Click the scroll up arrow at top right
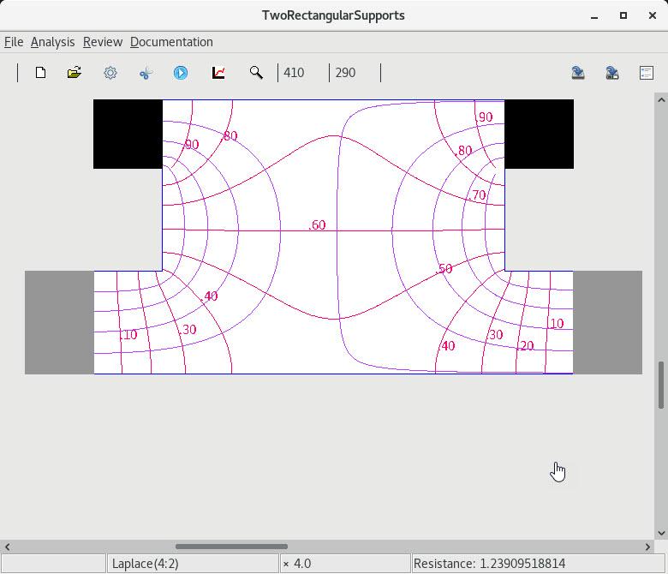This screenshot has height=574, width=668. coord(661,100)
